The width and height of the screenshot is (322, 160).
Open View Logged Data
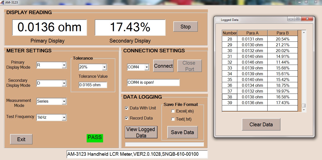pyautogui.click(x=141, y=132)
